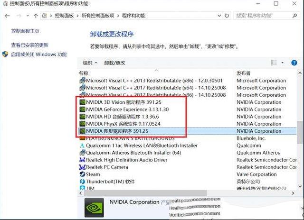
Task: Maximize the control panel window
Action: click(276, 3)
